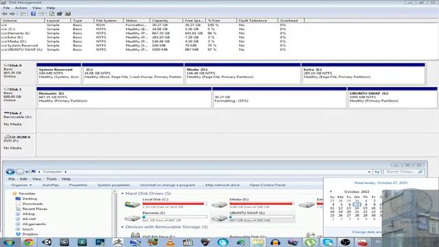
Task: Select the Formatting 30.27 GB partition
Action: (x=279, y=97)
